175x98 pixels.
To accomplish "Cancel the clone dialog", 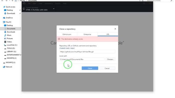I will coord(107,68).
